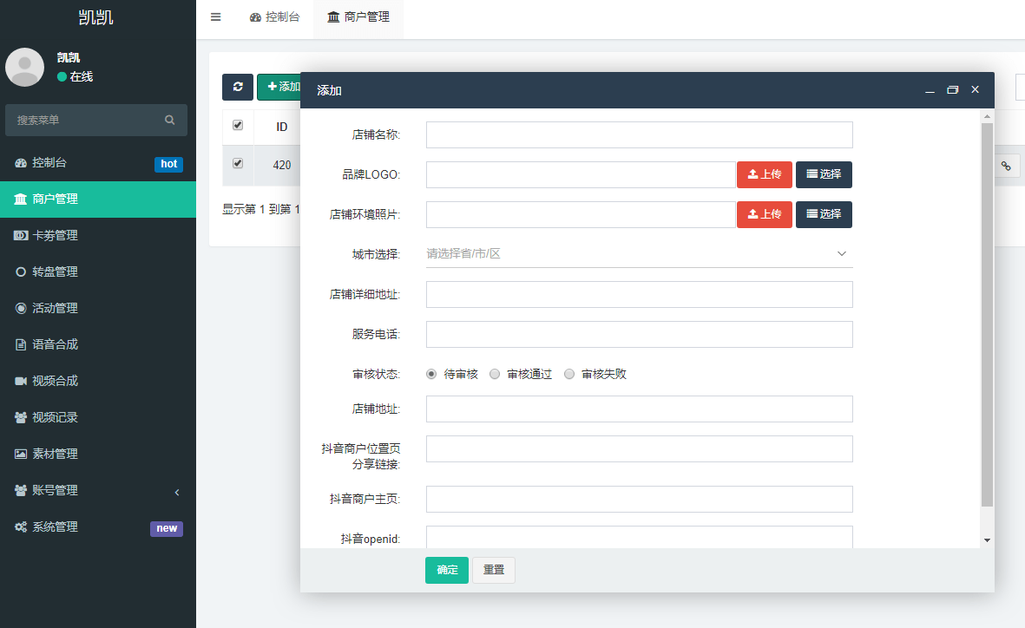Click the refresh icon button in table toolbar

(238, 87)
